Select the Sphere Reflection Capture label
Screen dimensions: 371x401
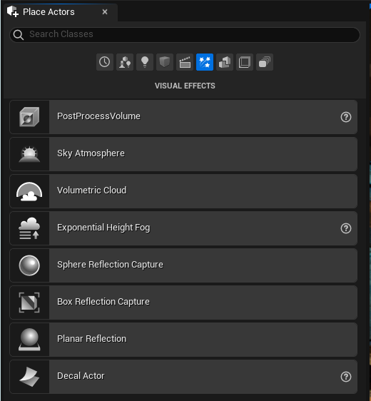tap(110, 265)
